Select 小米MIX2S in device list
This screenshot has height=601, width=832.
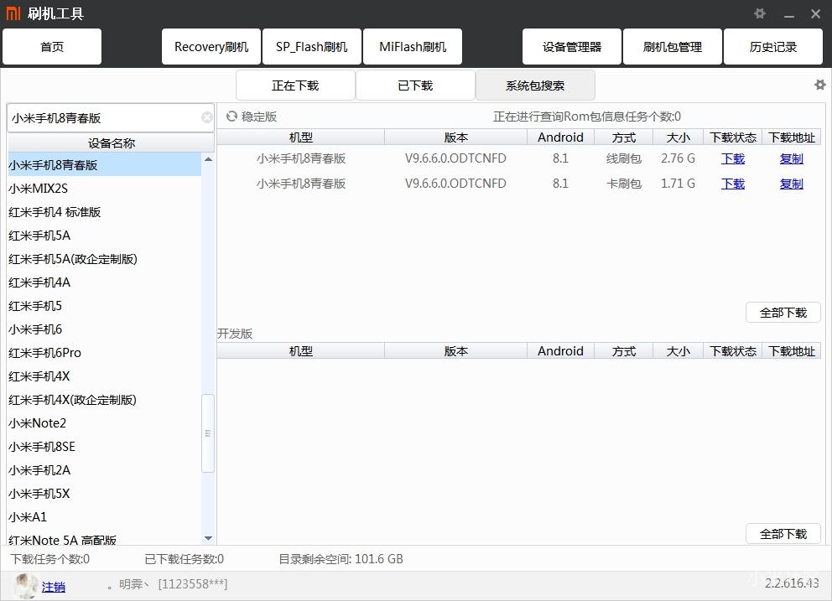click(x=105, y=189)
